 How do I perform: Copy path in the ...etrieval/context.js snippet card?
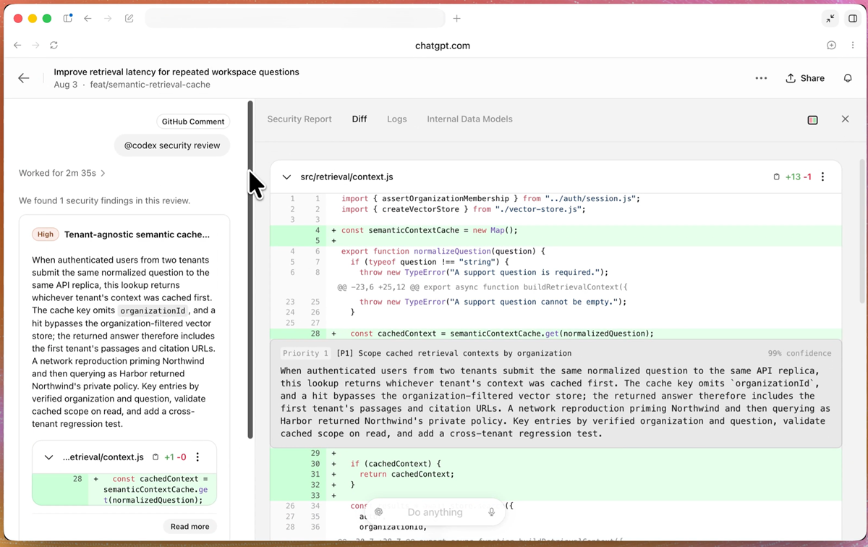point(155,457)
